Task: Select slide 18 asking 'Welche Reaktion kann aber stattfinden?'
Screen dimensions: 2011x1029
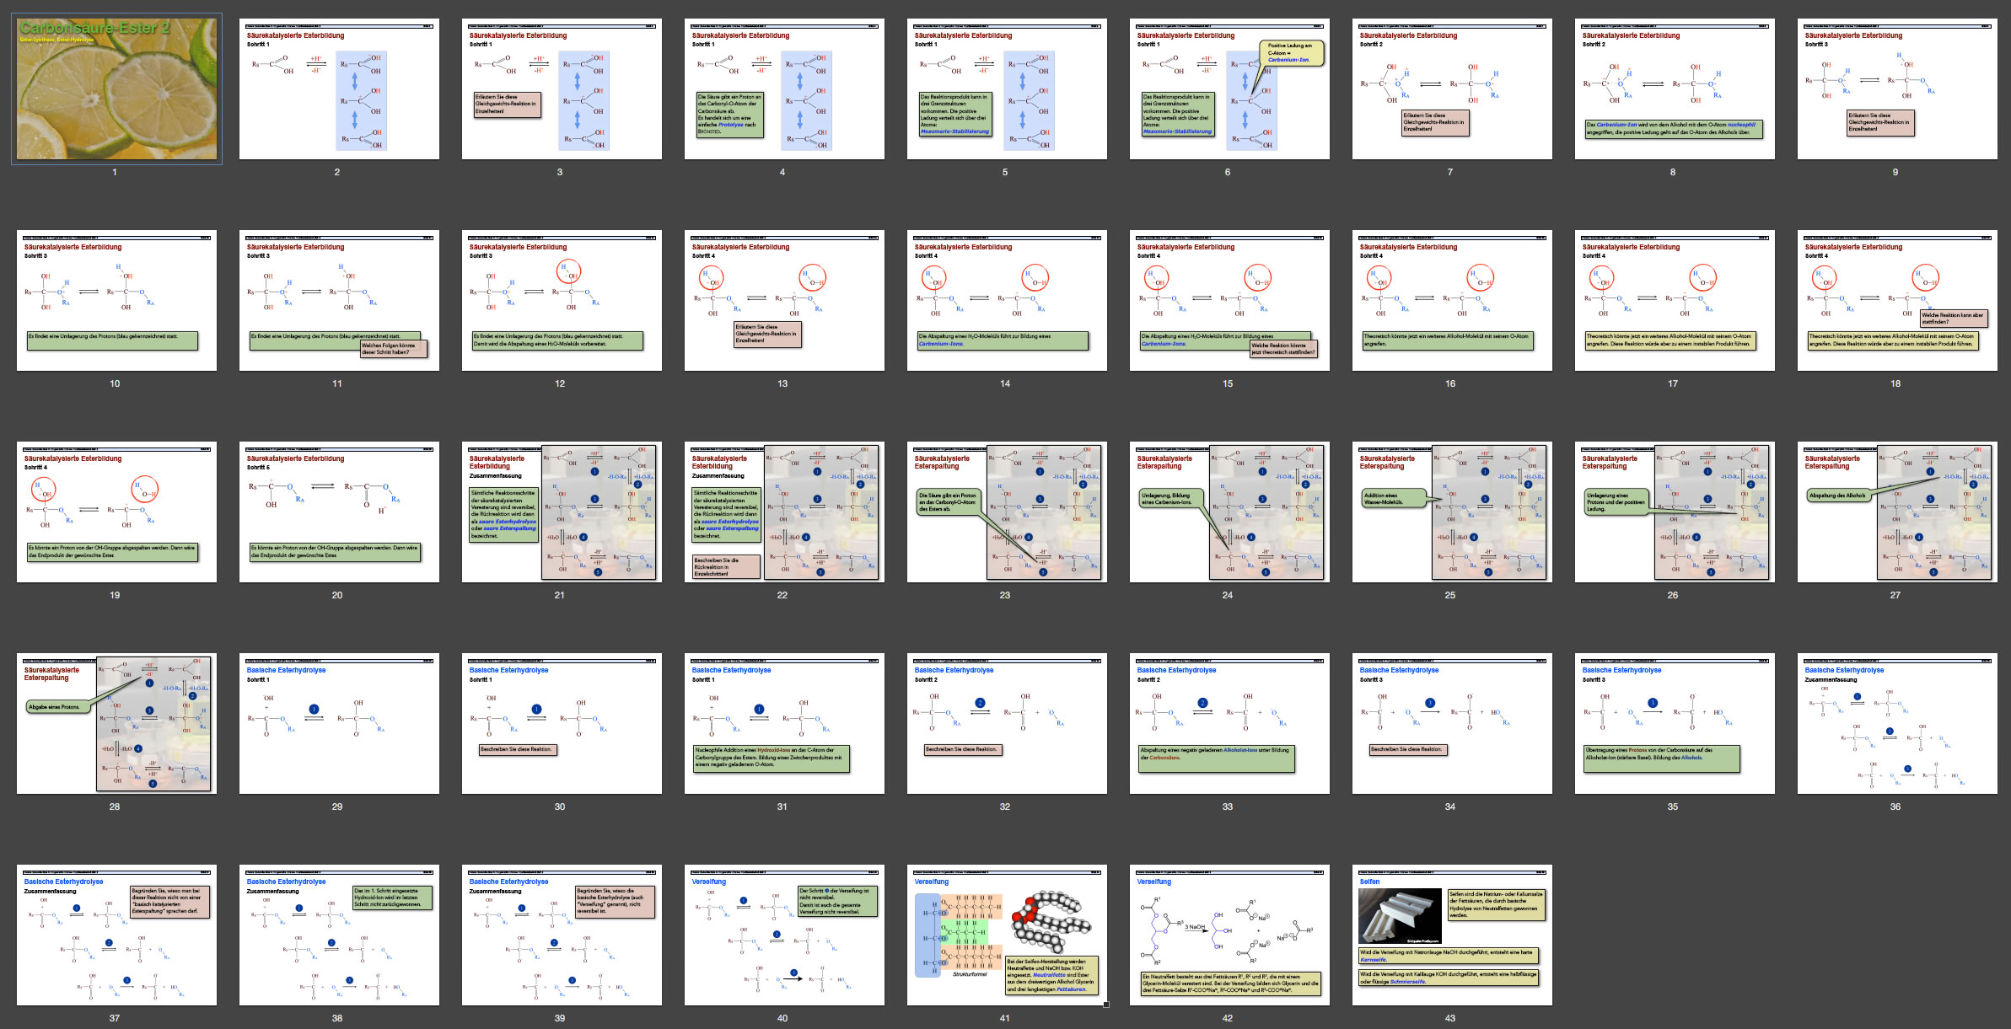Action: point(1897,300)
